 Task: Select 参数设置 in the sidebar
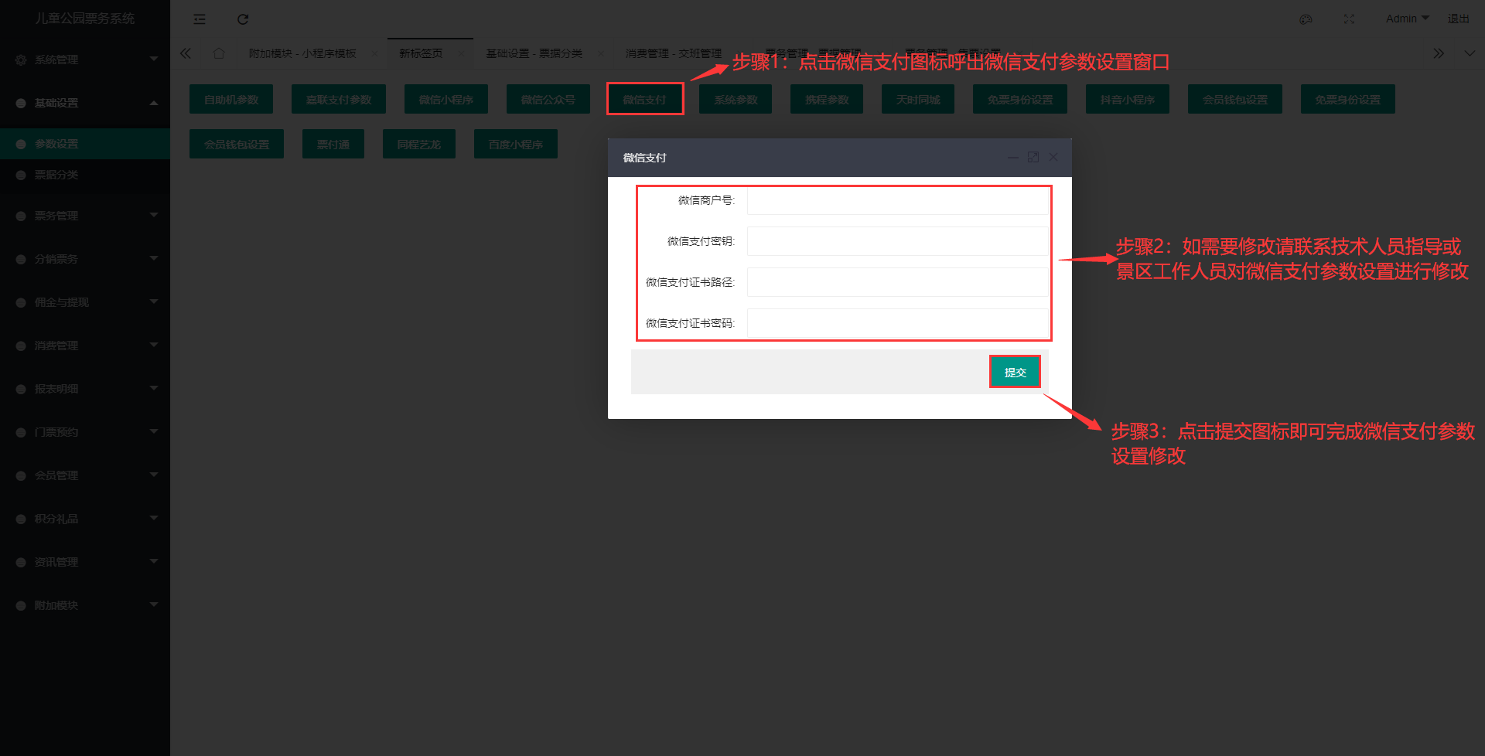pos(85,144)
